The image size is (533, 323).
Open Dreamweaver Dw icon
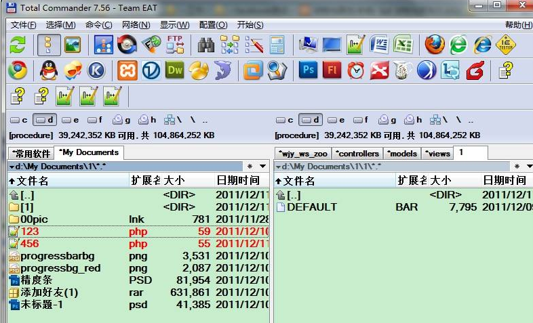tap(175, 70)
